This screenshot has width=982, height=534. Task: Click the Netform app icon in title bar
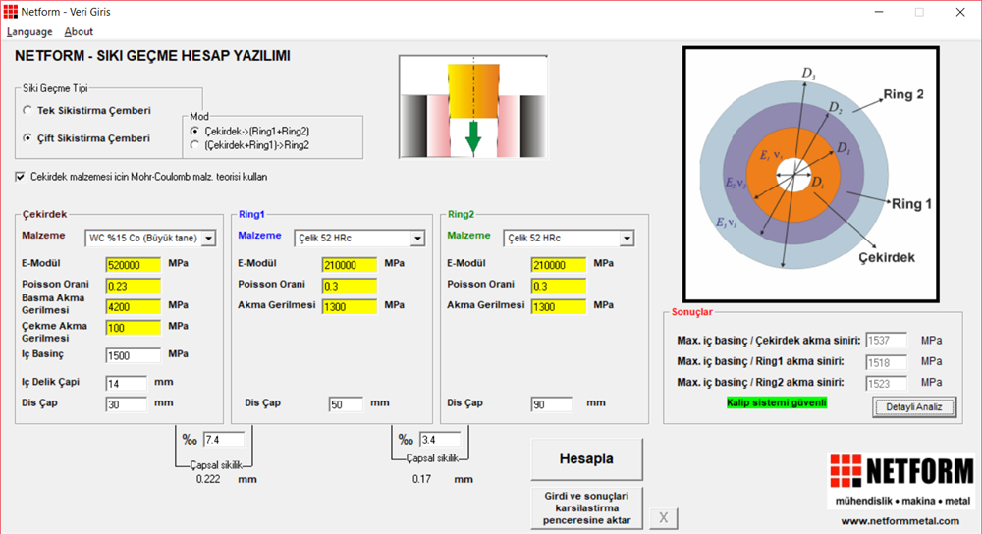pyautogui.click(x=11, y=12)
